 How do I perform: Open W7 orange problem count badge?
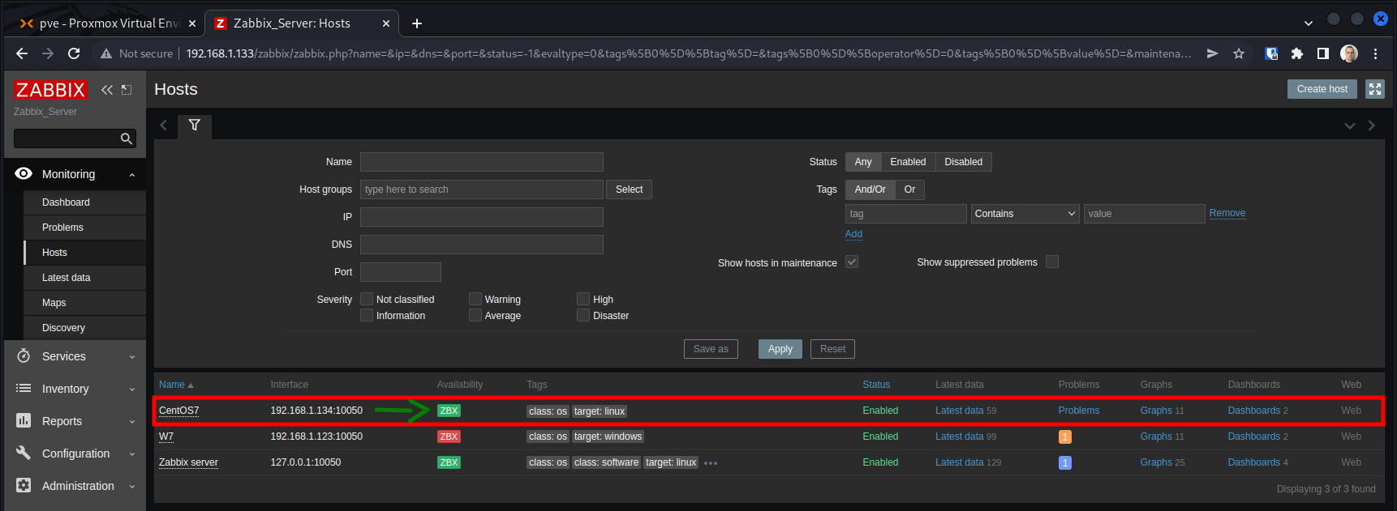[1065, 436]
